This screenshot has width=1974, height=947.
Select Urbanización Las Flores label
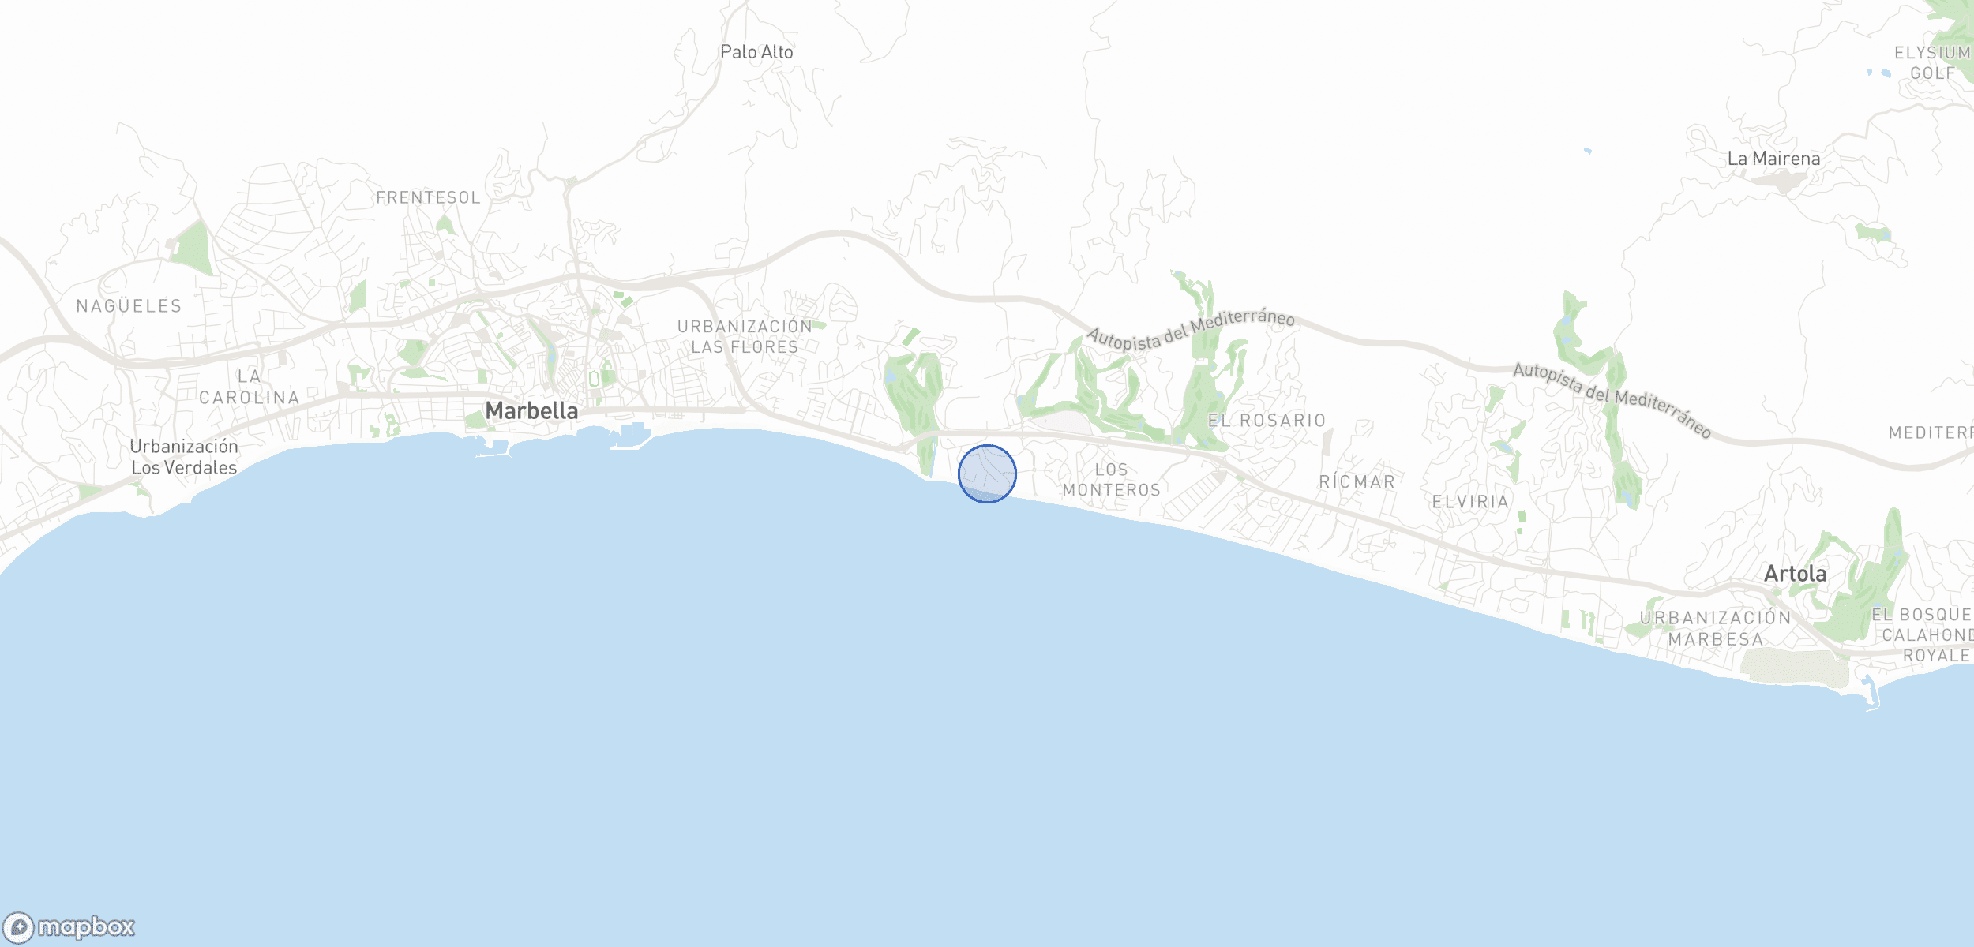(x=745, y=337)
